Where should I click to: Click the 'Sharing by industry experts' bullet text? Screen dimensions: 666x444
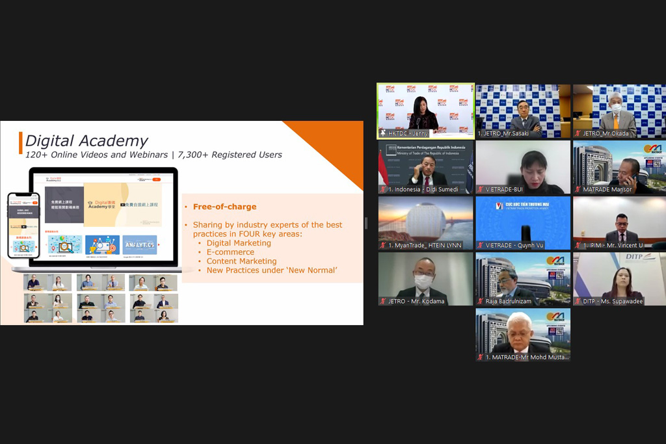click(x=267, y=229)
